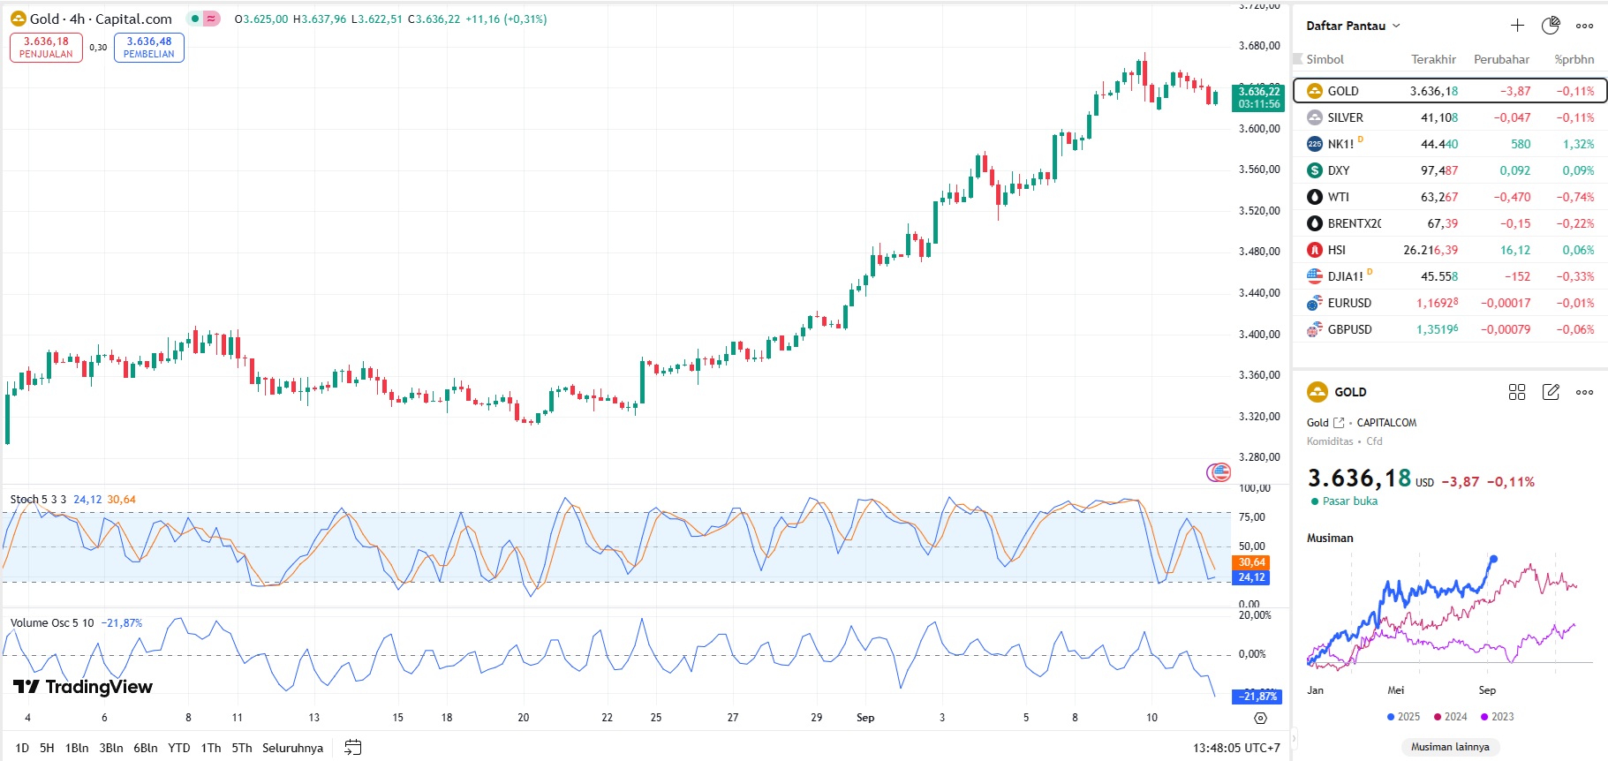
Task: Select the Seluruhnya time range
Action: pos(292,748)
